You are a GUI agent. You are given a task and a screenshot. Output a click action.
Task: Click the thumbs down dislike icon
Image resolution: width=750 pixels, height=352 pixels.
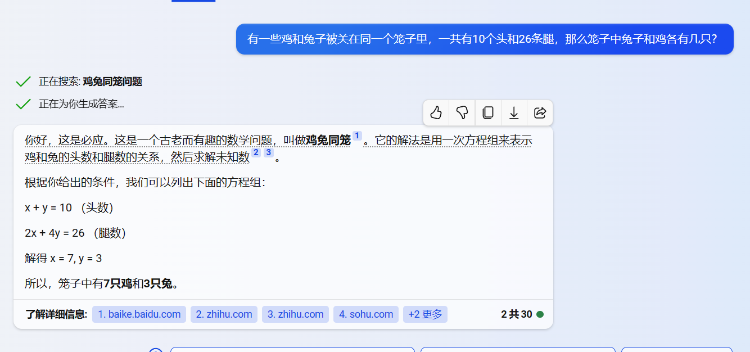click(x=462, y=113)
